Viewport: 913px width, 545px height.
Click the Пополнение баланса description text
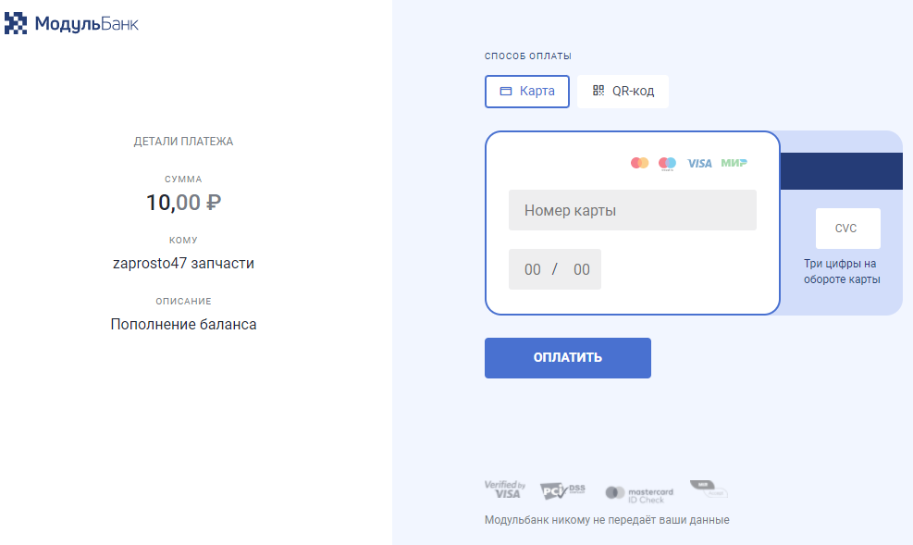pyautogui.click(x=183, y=325)
